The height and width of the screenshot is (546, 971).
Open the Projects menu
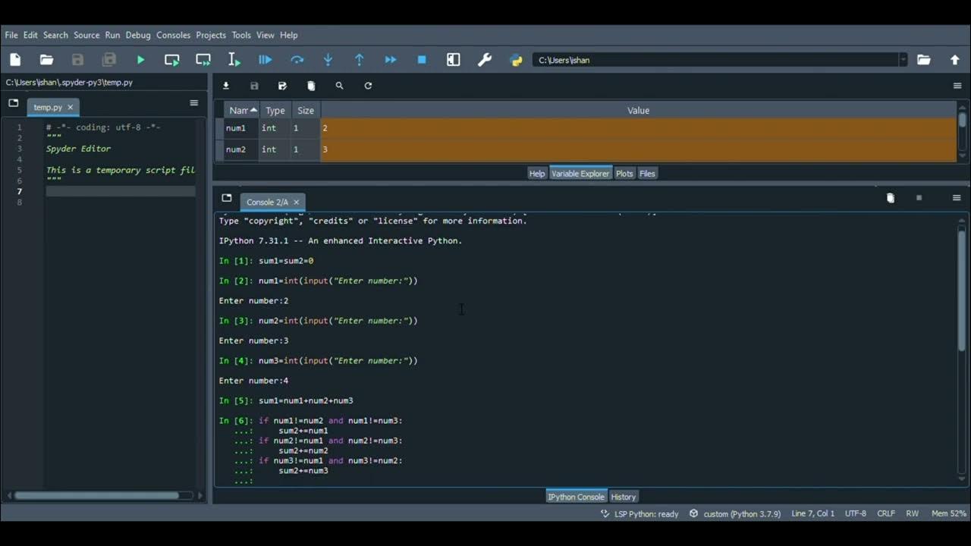click(x=211, y=35)
